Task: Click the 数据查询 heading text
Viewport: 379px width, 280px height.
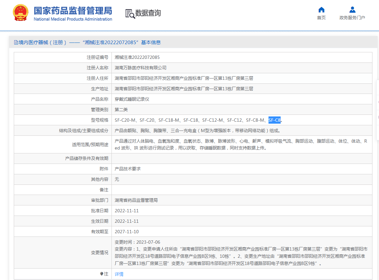Action: click(148, 13)
